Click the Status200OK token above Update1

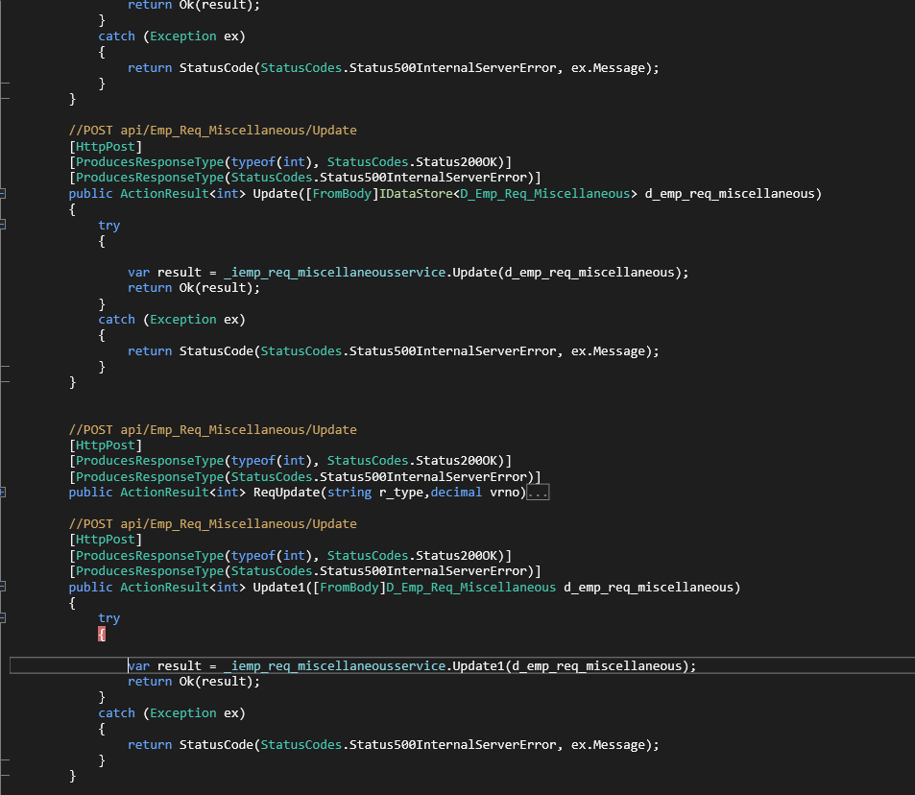465,556
